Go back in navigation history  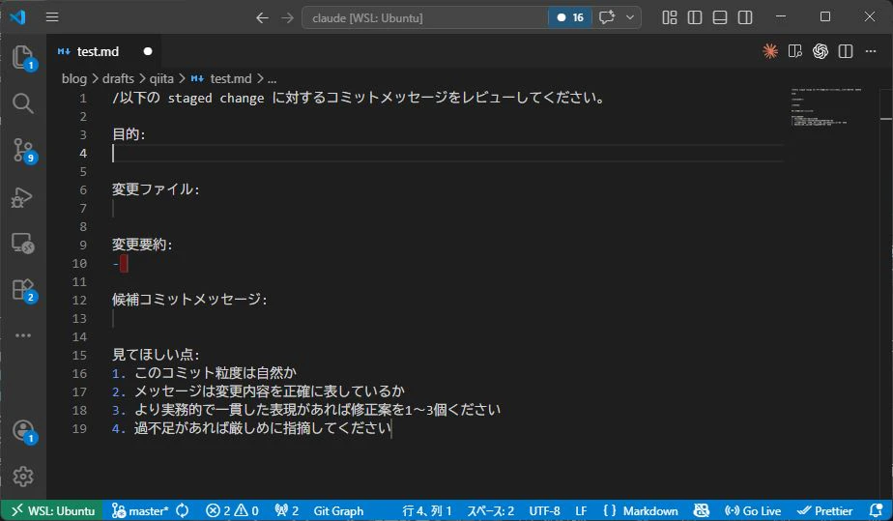262,17
